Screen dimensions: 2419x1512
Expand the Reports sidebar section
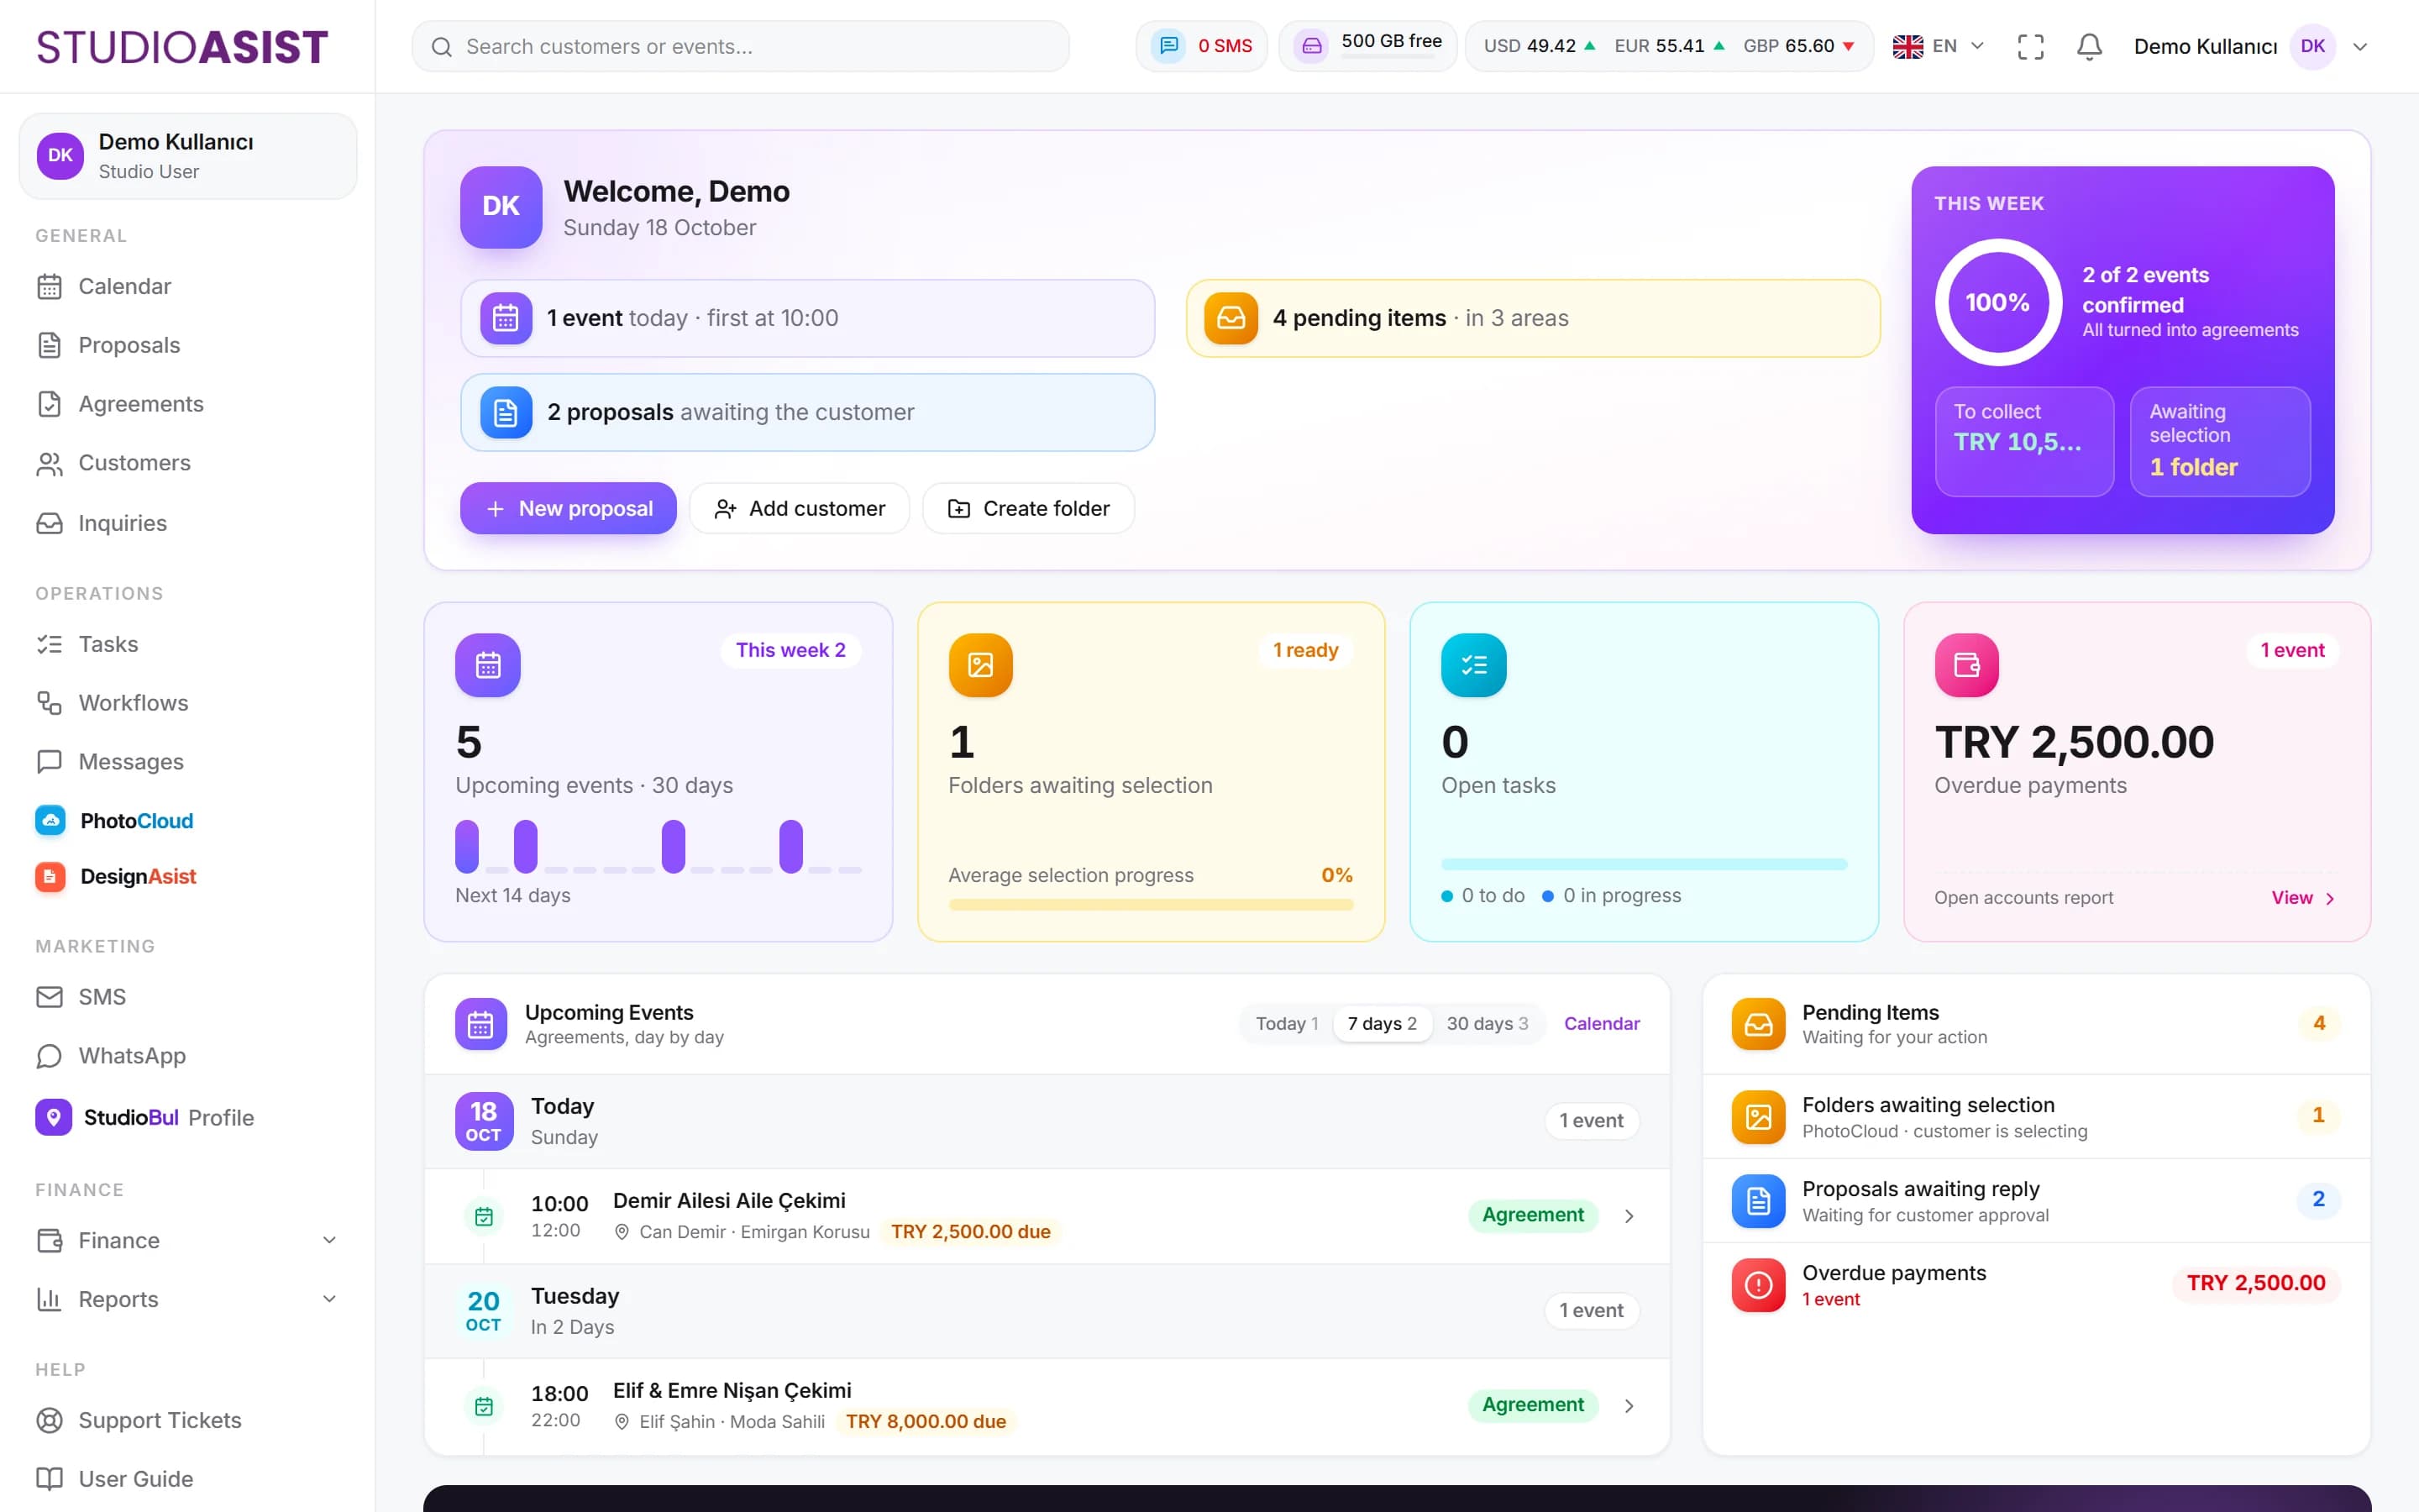[187, 1299]
